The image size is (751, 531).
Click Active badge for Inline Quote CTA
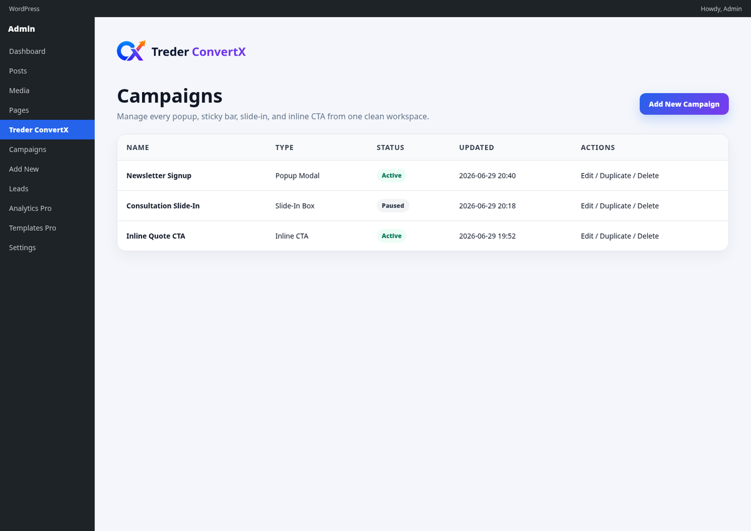pos(392,236)
